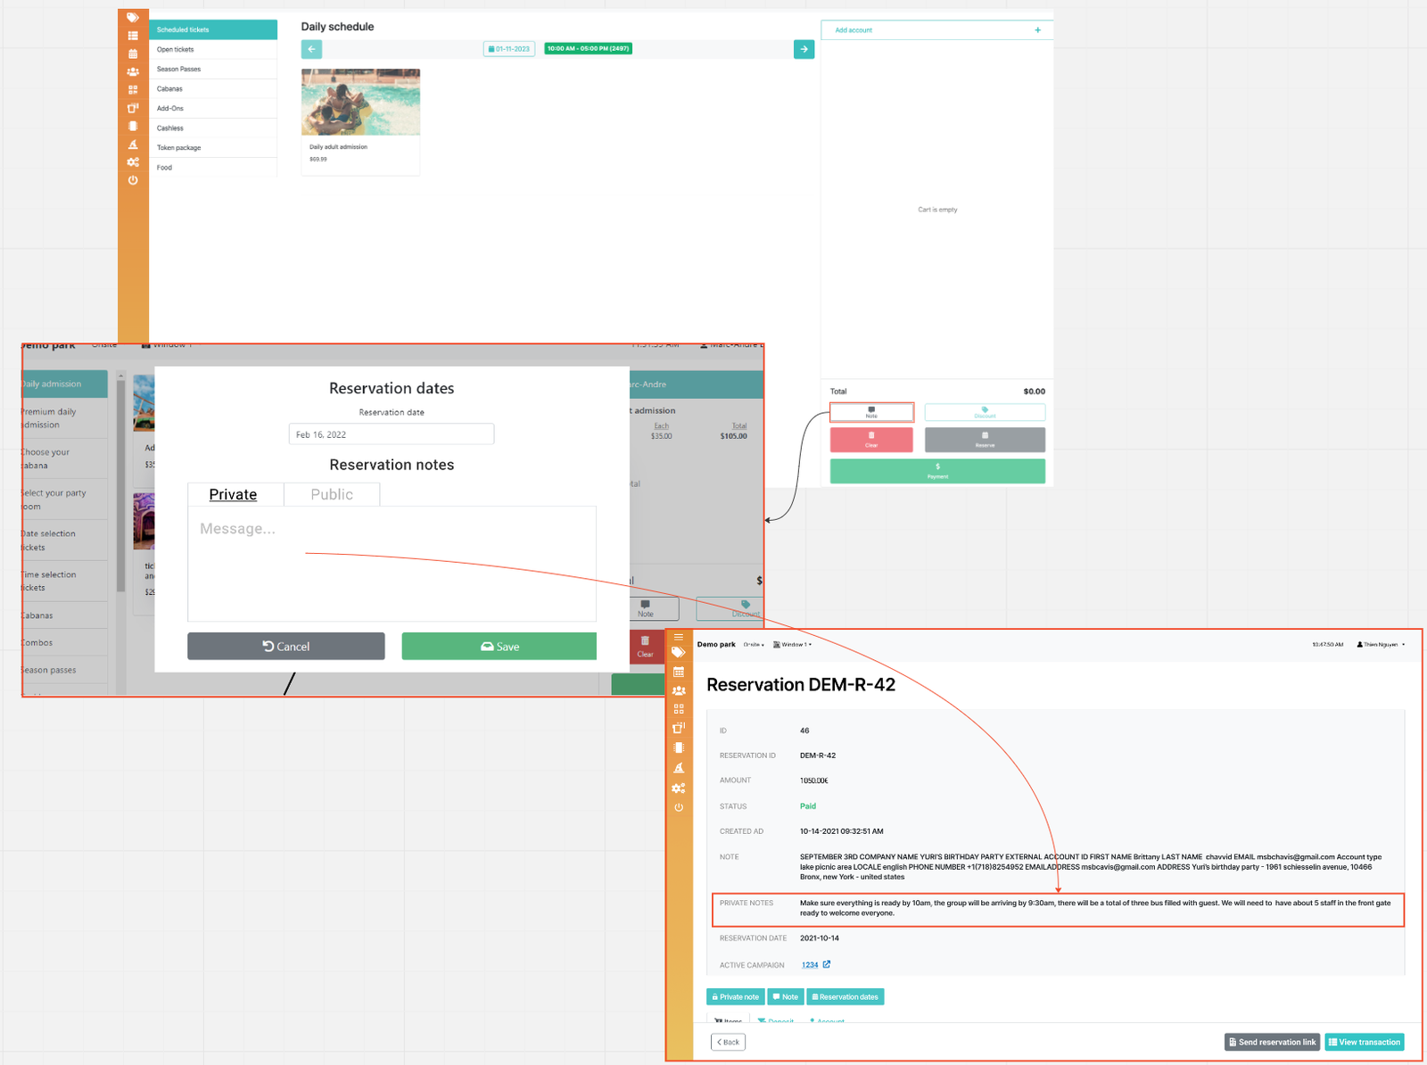
Task: Expand the Onsite dropdown next to Demo park
Action: [754, 644]
